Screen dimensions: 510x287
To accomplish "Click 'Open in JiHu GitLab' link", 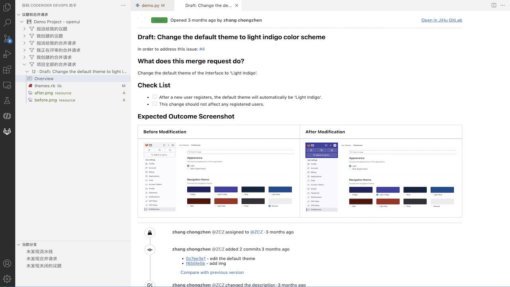I will (x=441, y=20).
